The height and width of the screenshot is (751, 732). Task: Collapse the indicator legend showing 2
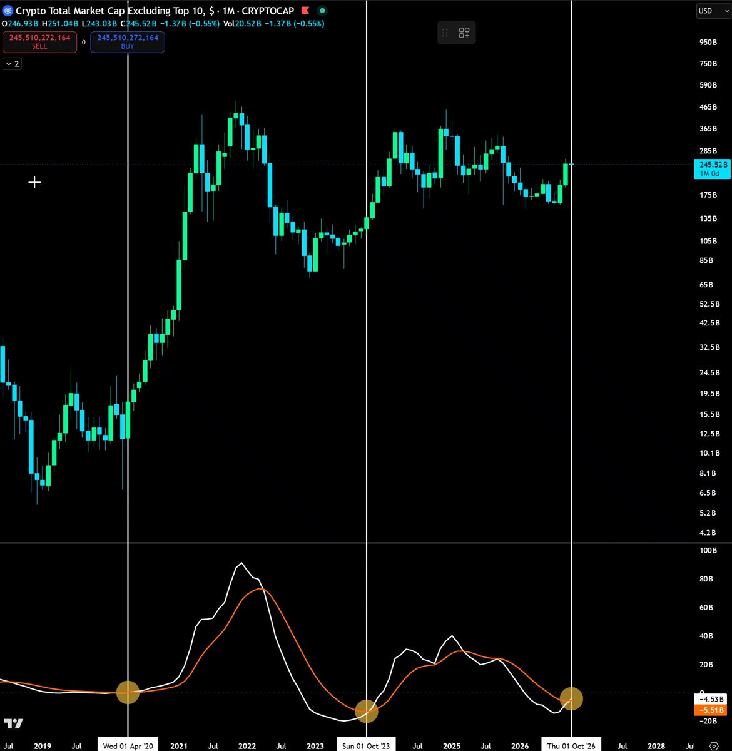click(12, 64)
